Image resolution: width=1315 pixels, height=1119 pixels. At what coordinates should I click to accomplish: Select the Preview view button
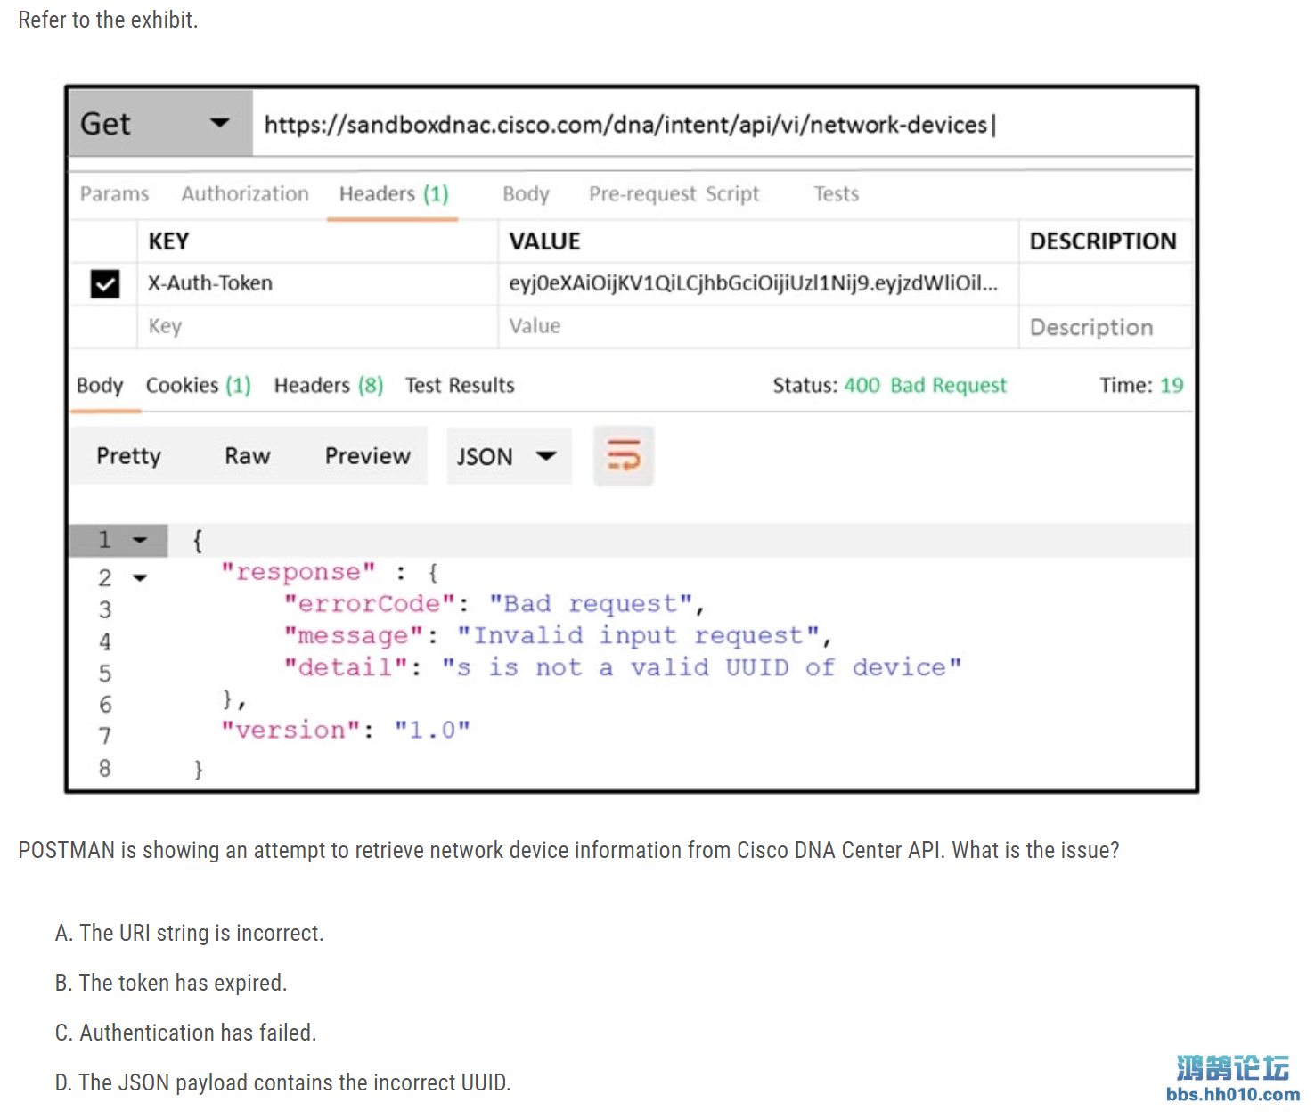coord(367,456)
